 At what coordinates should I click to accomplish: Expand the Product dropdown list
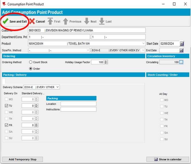click(x=143, y=44)
